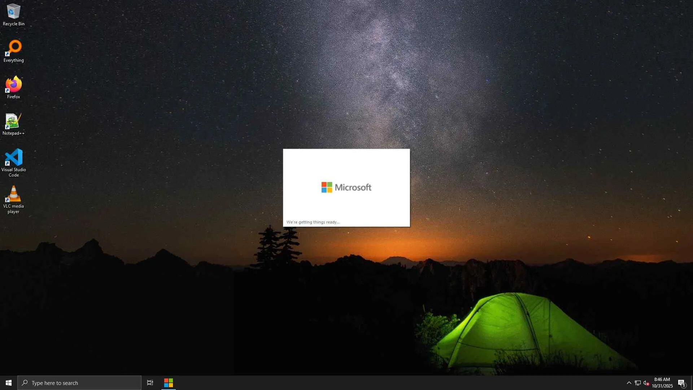
Task: Click the Show desktop strip
Action: (x=692, y=383)
